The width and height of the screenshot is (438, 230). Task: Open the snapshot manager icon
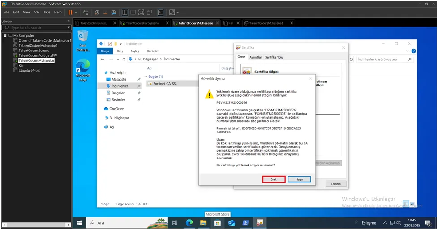pyautogui.click(x=114, y=12)
